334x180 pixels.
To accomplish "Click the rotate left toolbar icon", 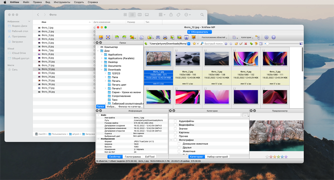I will 117,37.
